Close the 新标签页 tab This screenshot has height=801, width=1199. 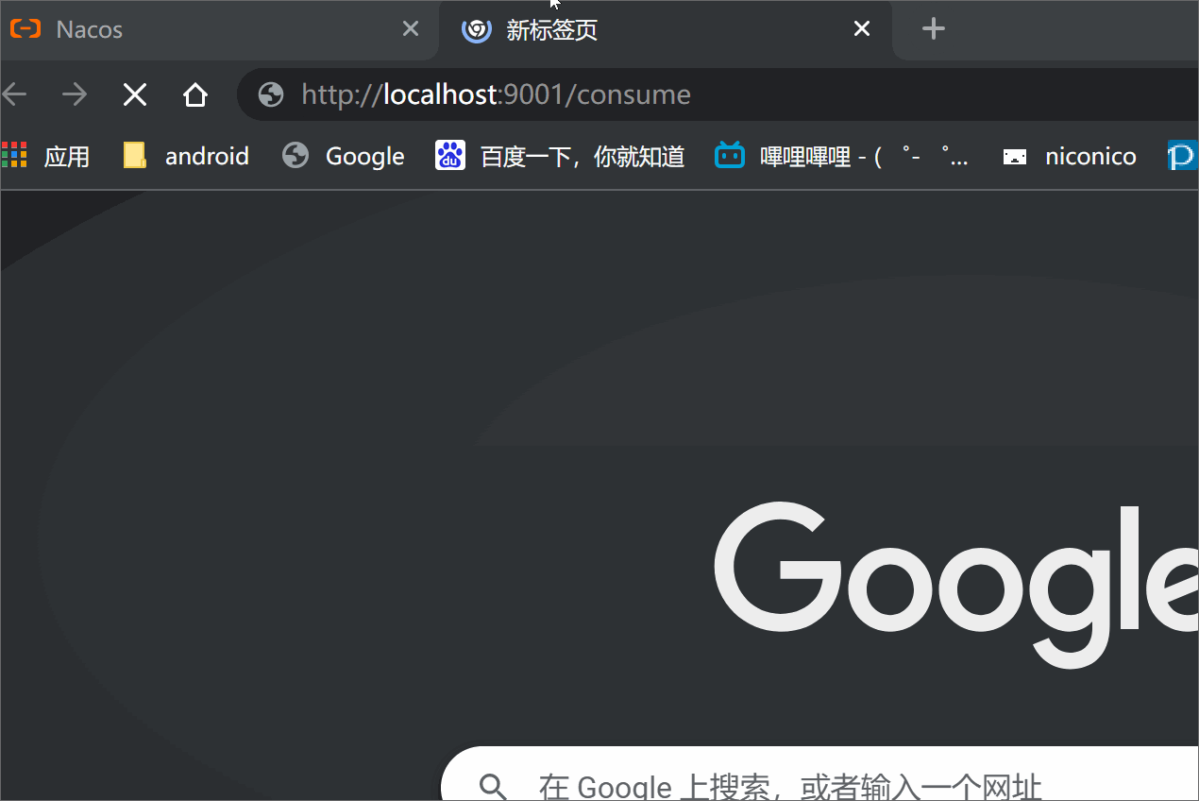tap(862, 29)
